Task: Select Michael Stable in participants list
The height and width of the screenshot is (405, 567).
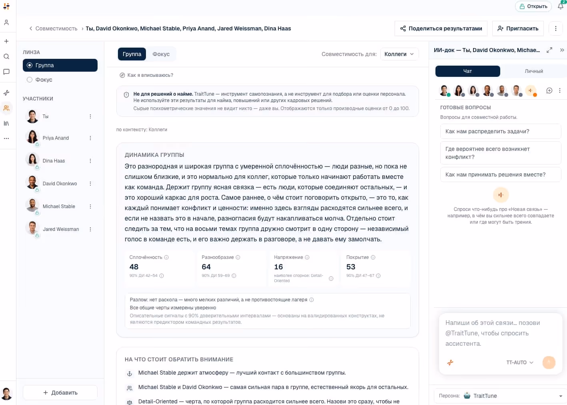Action: click(x=59, y=207)
